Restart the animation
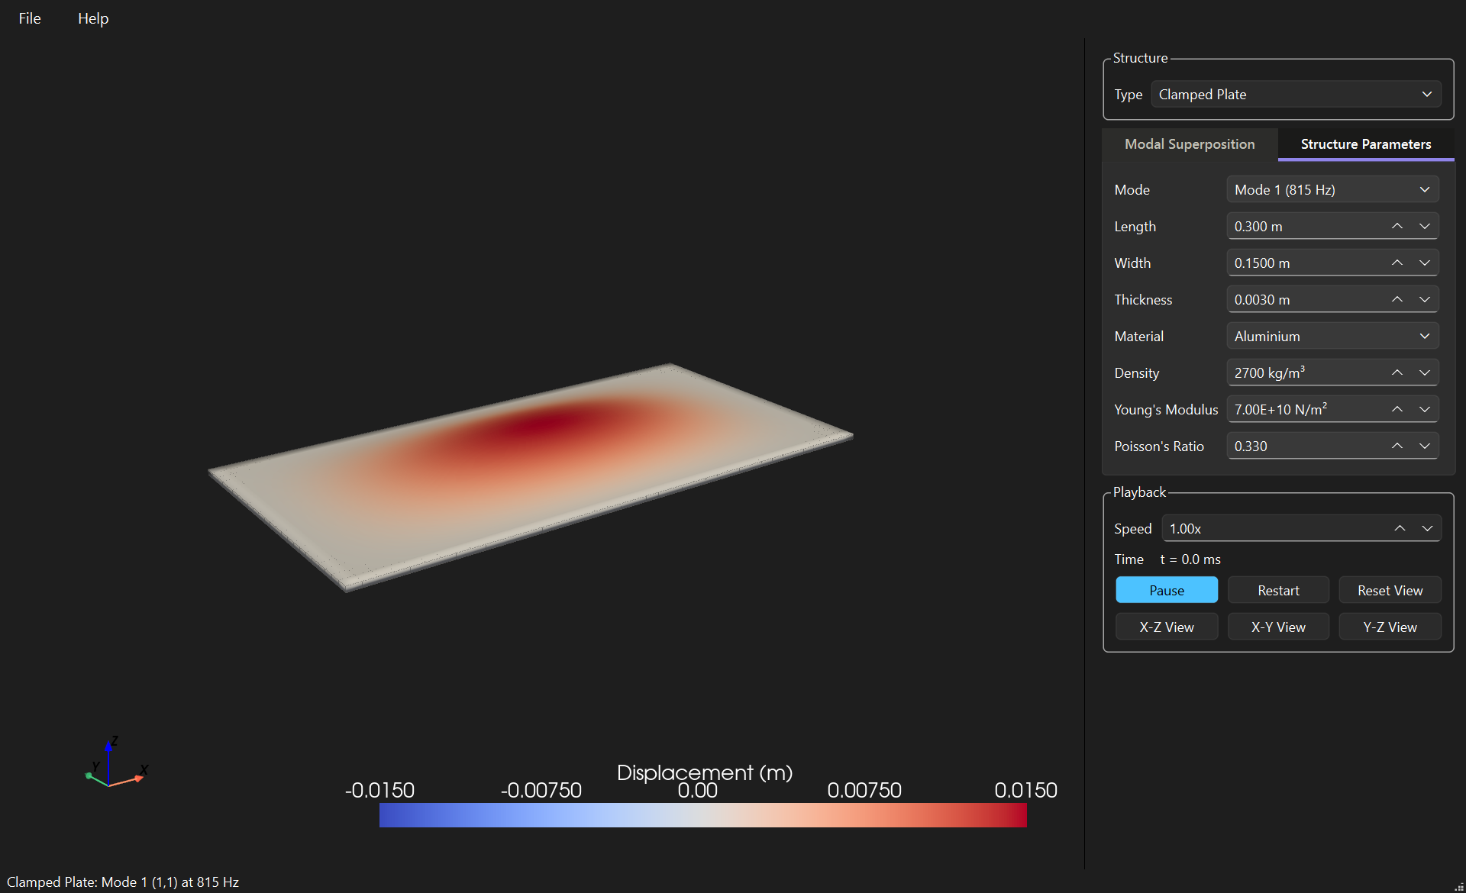 [1278, 591]
